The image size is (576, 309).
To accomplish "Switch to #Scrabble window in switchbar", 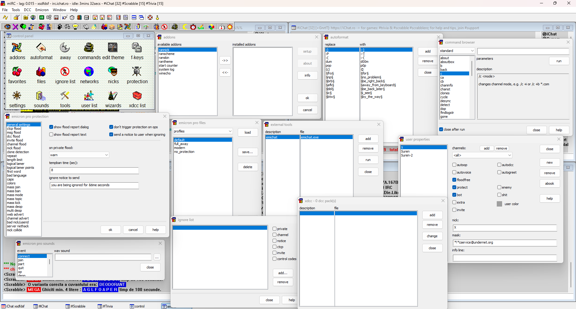I will [x=76, y=306].
